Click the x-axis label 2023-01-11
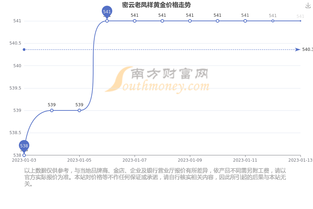 tap(245, 160)
